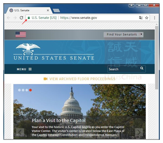Click the browser back arrow
Image resolution: width=163 pixels, height=143 pixels.
point(9,18)
